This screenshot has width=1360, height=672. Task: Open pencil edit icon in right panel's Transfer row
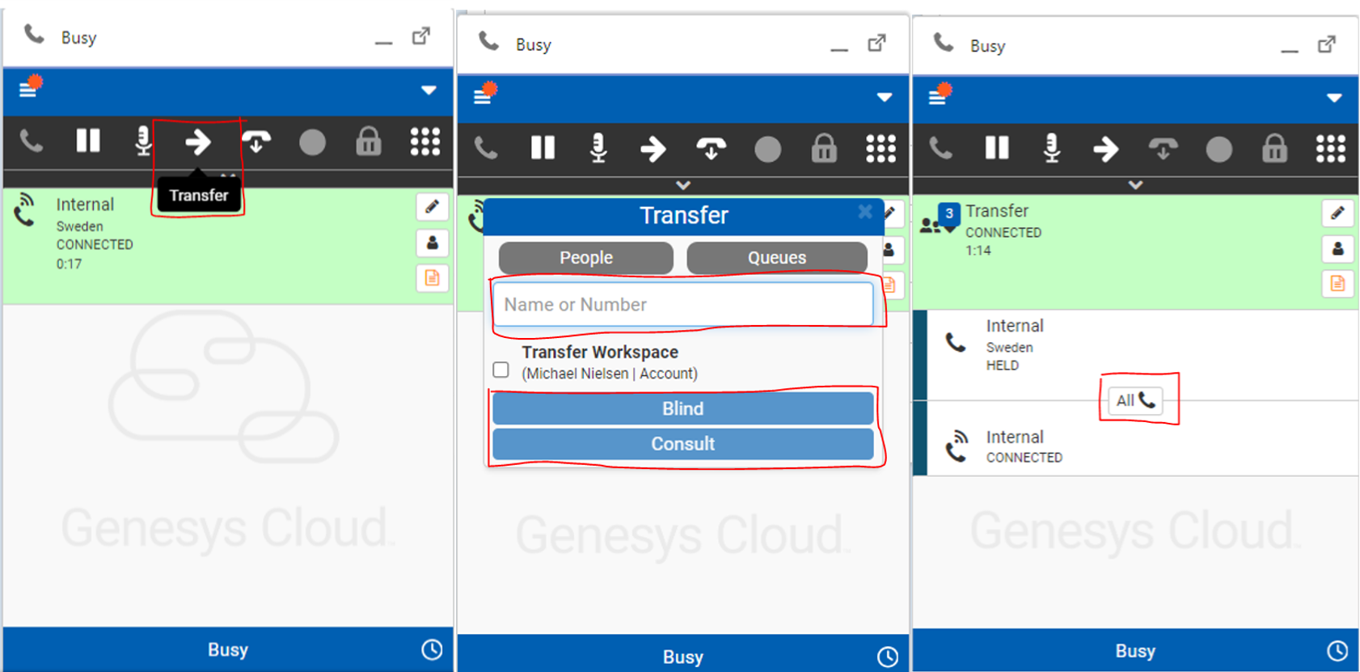[x=1337, y=213]
